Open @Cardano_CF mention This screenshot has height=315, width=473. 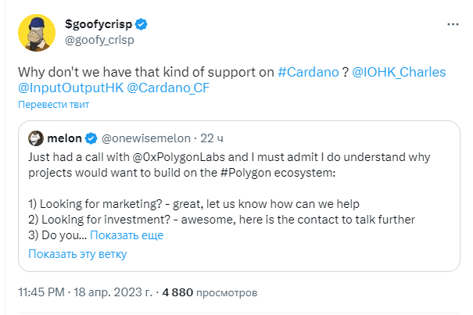[168, 88]
